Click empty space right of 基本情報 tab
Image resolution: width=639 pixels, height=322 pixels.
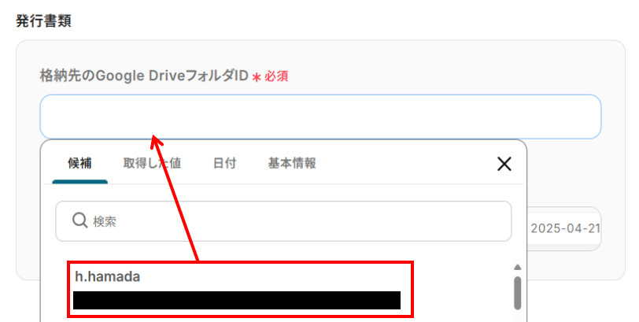click(404, 164)
